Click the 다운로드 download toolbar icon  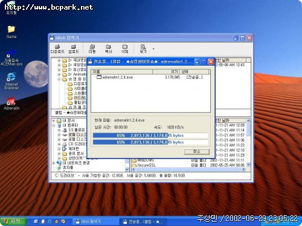(57, 49)
